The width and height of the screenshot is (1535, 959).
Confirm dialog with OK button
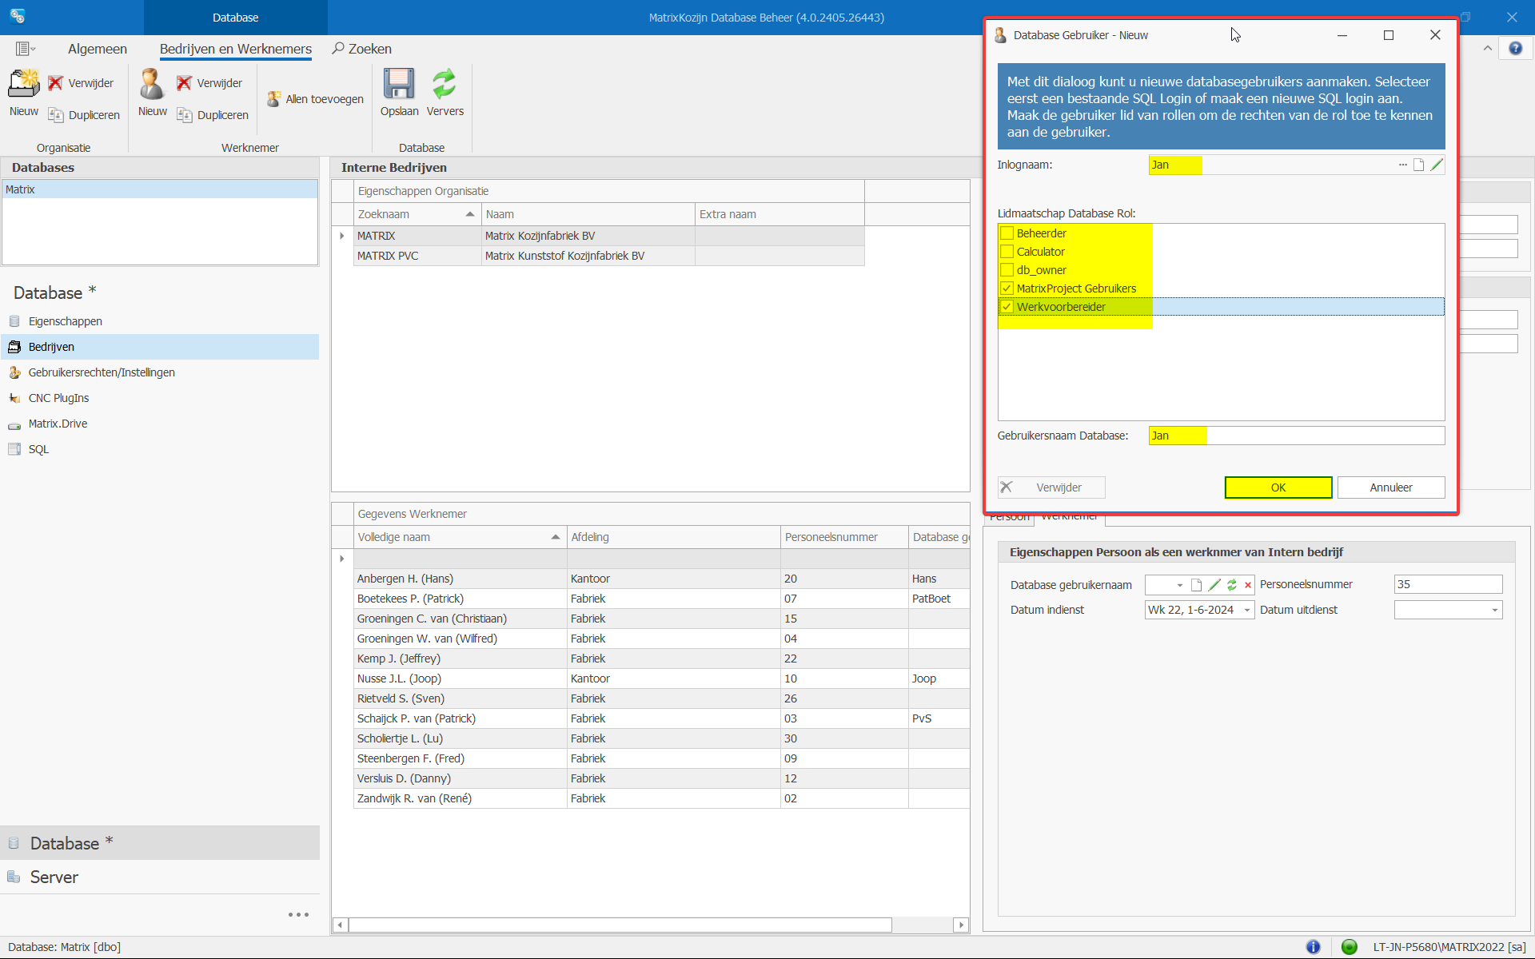pyautogui.click(x=1278, y=487)
